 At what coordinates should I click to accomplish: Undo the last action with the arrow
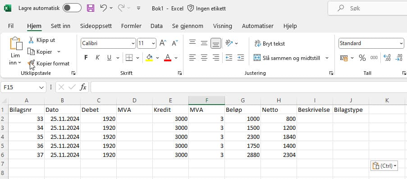[x=103, y=8]
